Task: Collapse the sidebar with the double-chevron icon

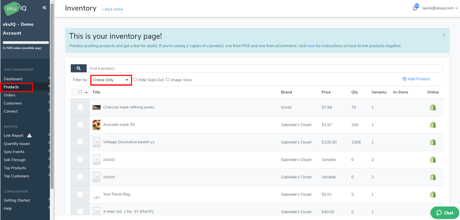Action: (44, 8)
